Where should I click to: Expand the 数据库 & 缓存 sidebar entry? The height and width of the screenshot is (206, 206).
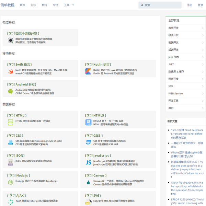[x=185, y=71]
